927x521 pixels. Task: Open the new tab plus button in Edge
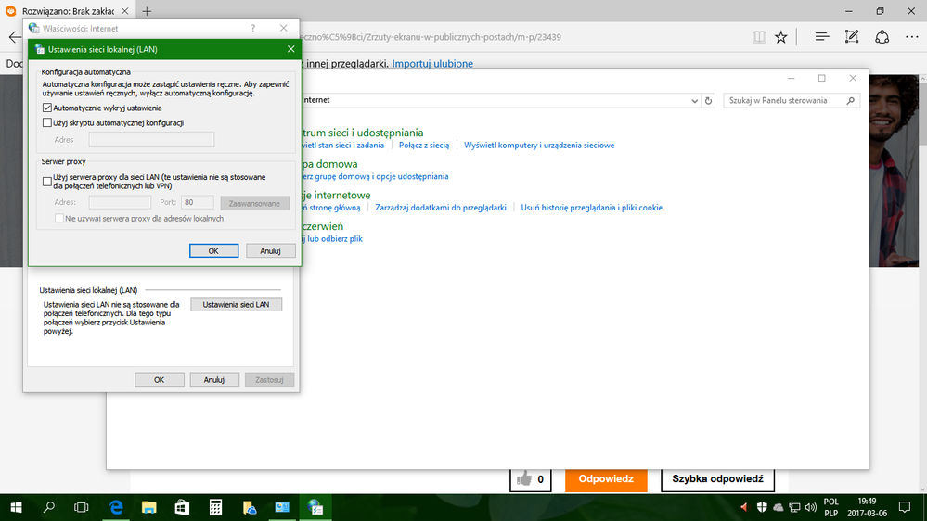(x=147, y=11)
